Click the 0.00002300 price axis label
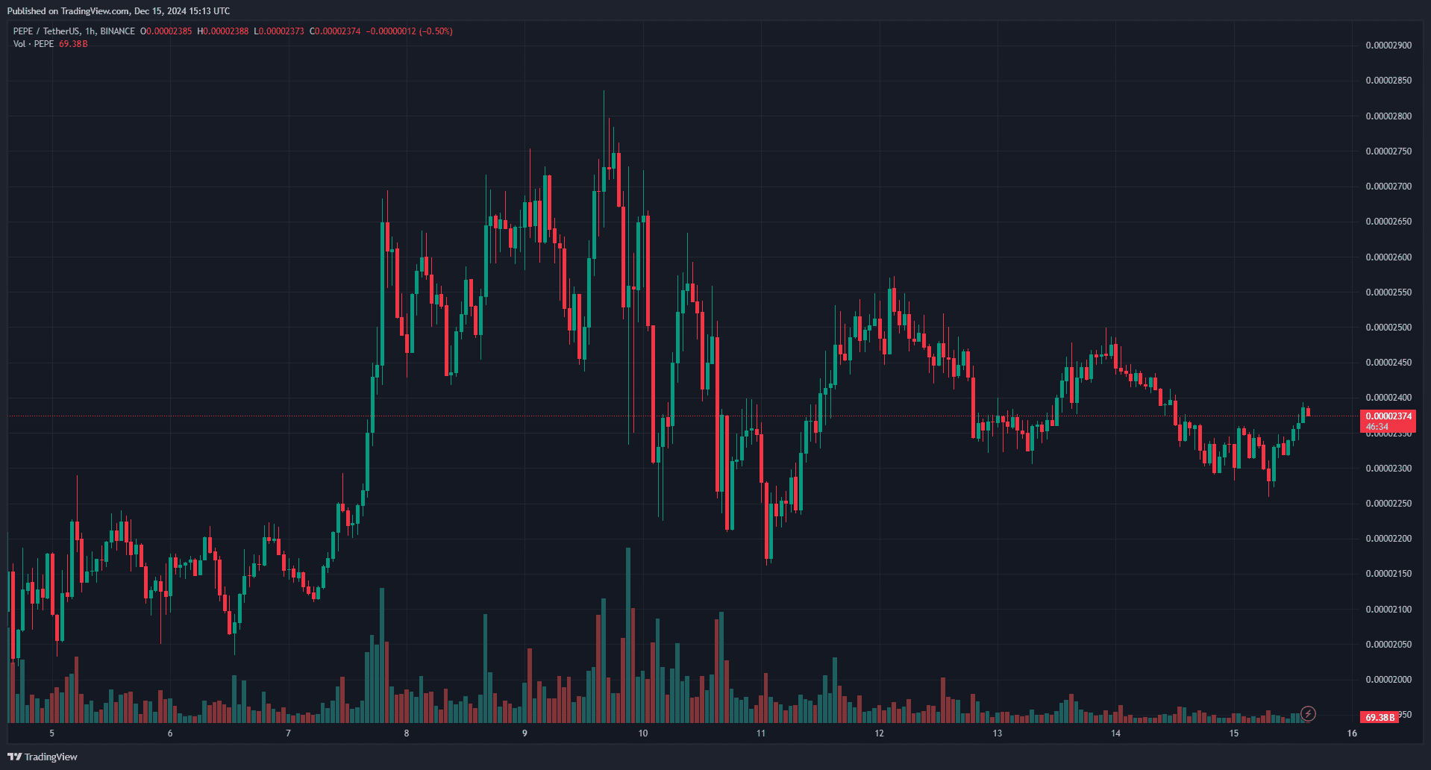This screenshot has height=770, width=1431. [1388, 469]
